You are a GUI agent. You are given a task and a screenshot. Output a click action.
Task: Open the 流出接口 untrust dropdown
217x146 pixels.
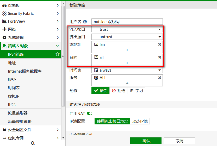coord(127,37)
